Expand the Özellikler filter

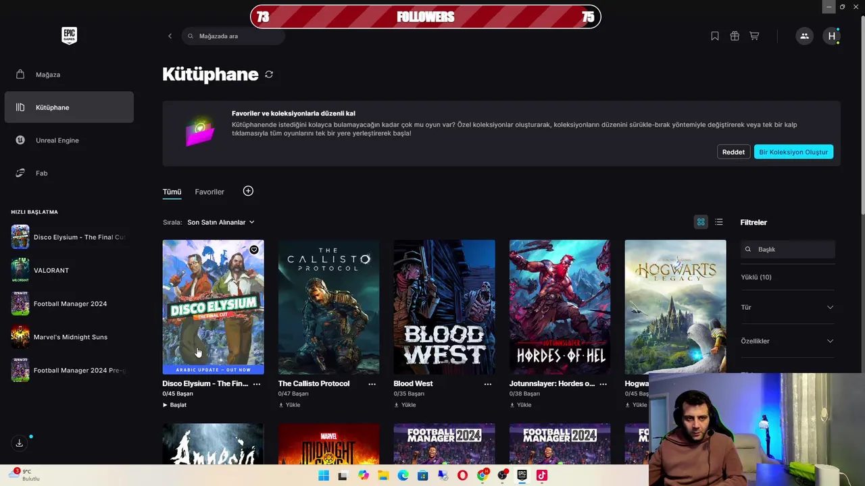787,341
